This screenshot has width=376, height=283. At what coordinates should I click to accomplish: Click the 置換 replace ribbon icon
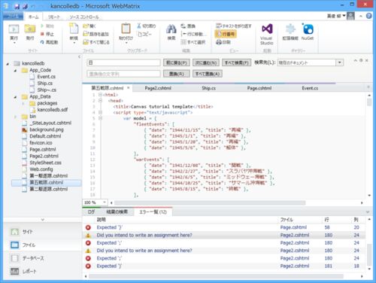click(188, 26)
